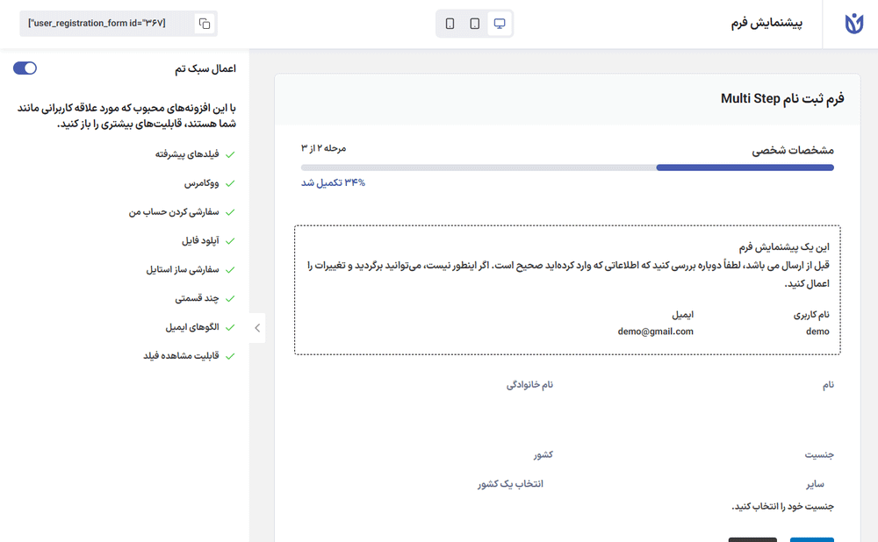Click the checkmark icon beside آپلود فایل
878x542 pixels.
230,240
